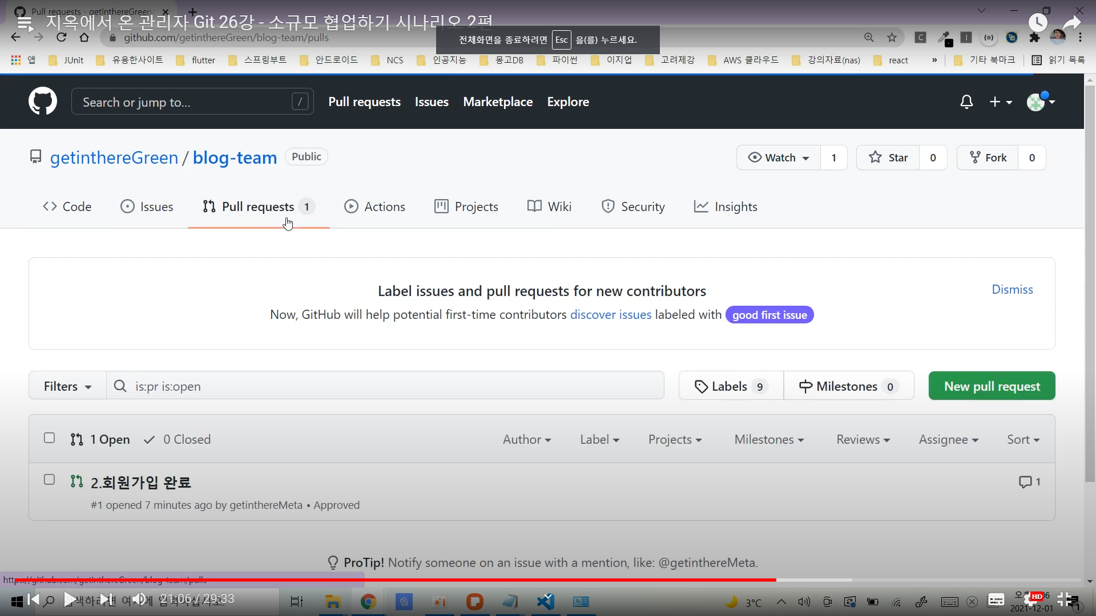Open Explore in the GitHub header

(x=568, y=102)
